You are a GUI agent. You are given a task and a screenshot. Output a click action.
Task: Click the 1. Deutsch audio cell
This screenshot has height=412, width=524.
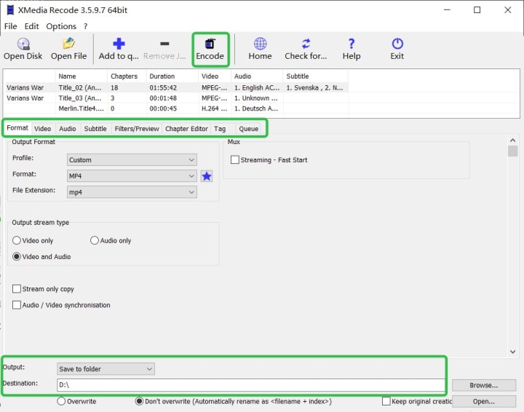point(256,108)
